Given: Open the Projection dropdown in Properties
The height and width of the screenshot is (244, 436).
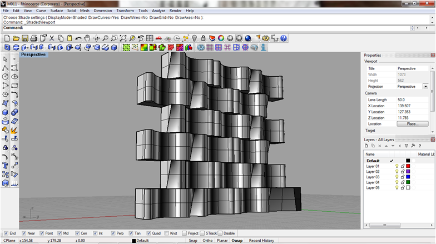Looking at the screenshot, I should 425,87.
